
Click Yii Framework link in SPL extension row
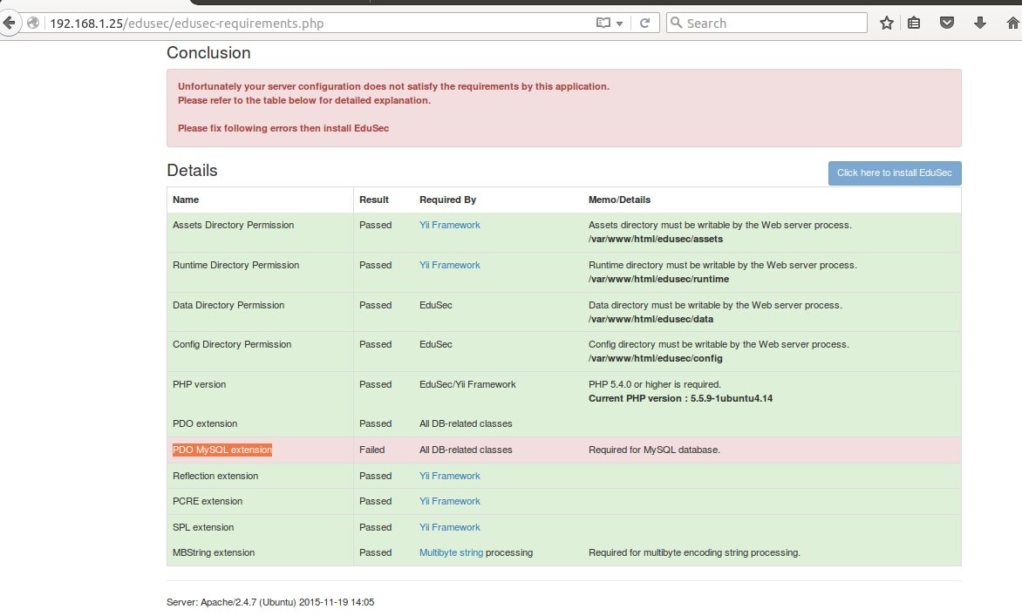[449, 527]
